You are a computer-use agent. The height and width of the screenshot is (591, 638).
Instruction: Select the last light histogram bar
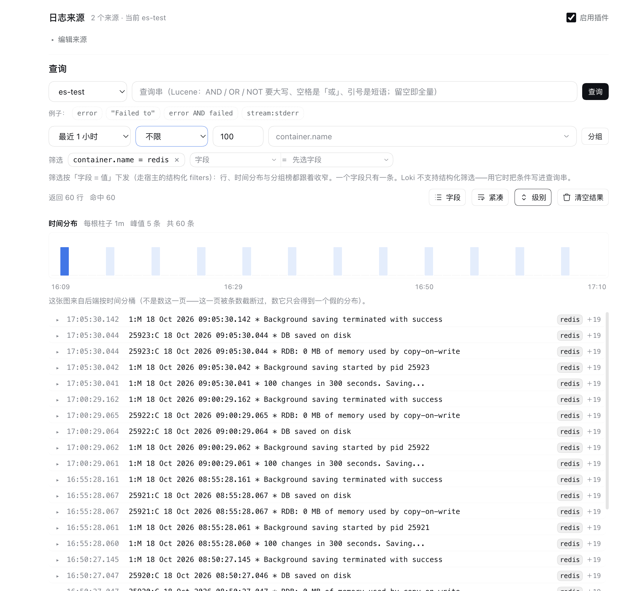point(565,261)
